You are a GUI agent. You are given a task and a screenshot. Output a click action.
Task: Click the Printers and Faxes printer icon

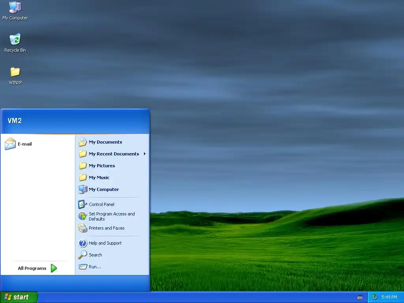(x=83, y=228)
